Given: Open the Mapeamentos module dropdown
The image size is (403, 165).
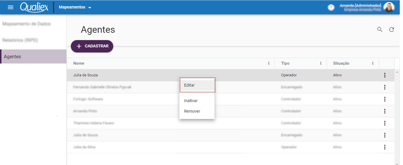Looking at the screenshot, I should (75, 7).
